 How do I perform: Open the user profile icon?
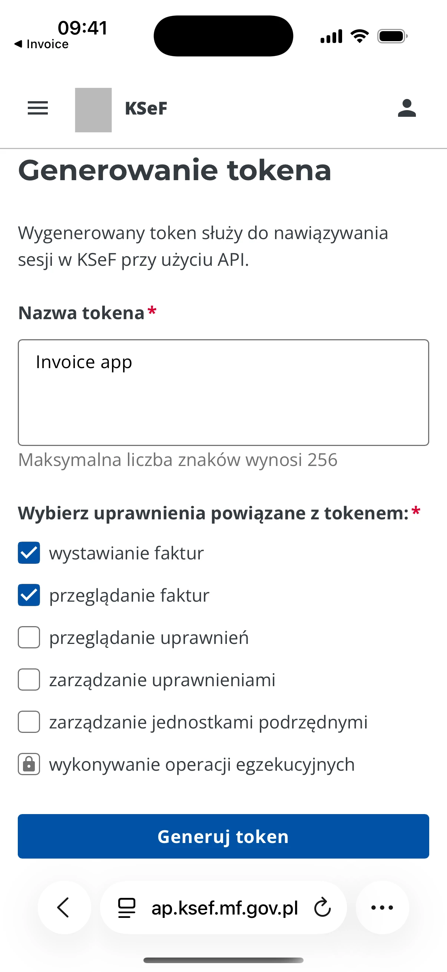pos(407,109)
